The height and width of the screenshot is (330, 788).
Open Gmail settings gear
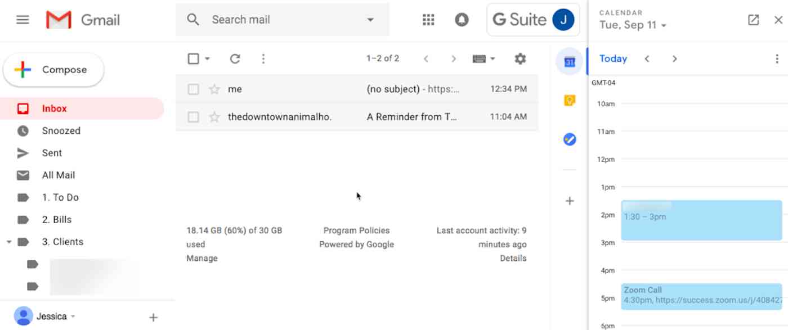520,58
